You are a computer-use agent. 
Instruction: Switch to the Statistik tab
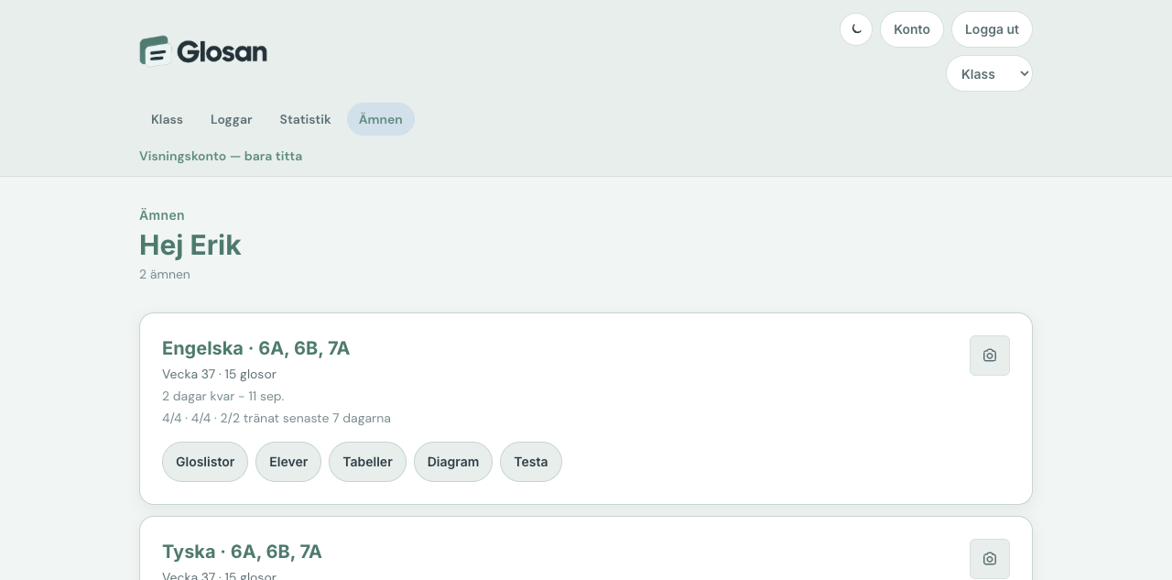(x=305, y=119)
